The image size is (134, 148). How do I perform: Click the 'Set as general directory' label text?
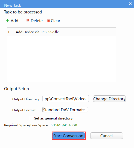[x=53, y=118]
